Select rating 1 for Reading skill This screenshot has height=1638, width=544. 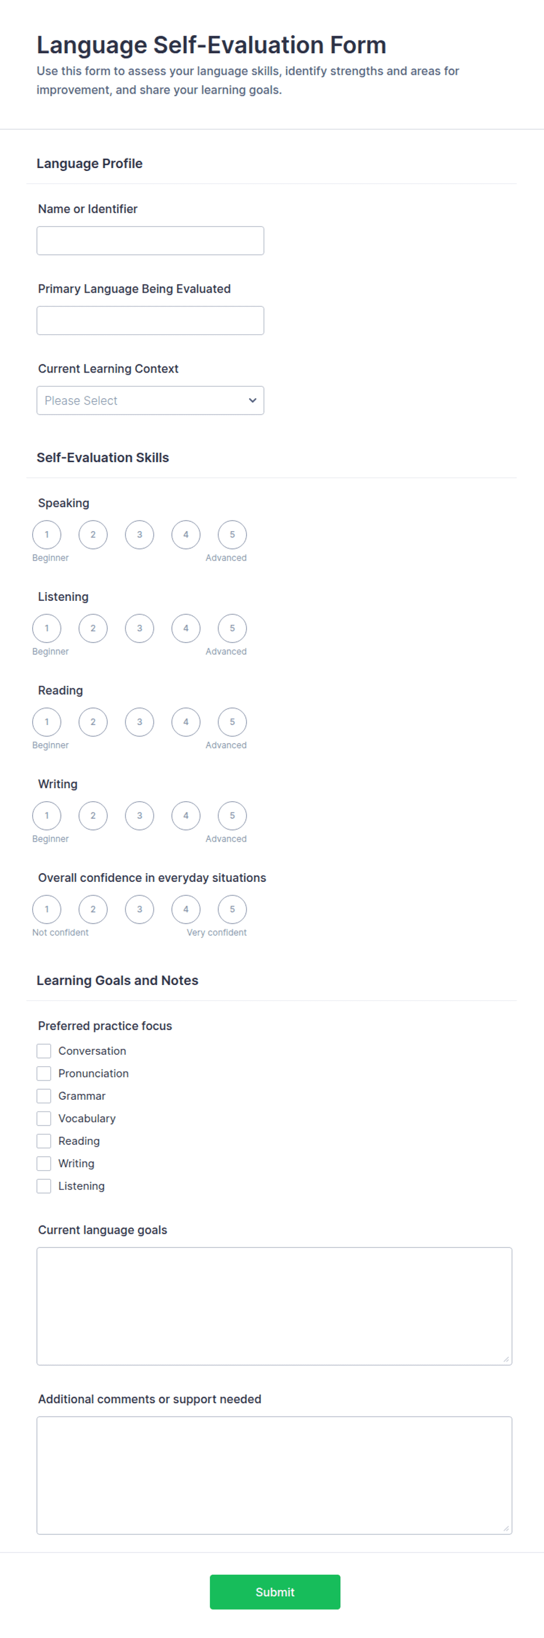point(47,721)
